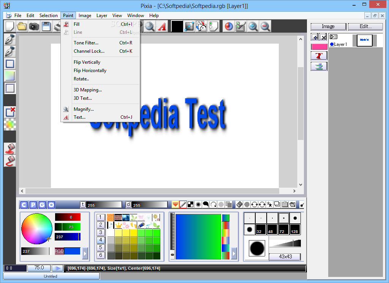Zoom in with blue plus magnifier
This screenshot has height=283, width=389.
coord(253,26)
